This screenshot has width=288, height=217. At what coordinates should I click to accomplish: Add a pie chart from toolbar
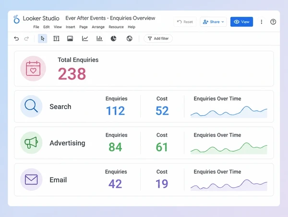(113, 38)
